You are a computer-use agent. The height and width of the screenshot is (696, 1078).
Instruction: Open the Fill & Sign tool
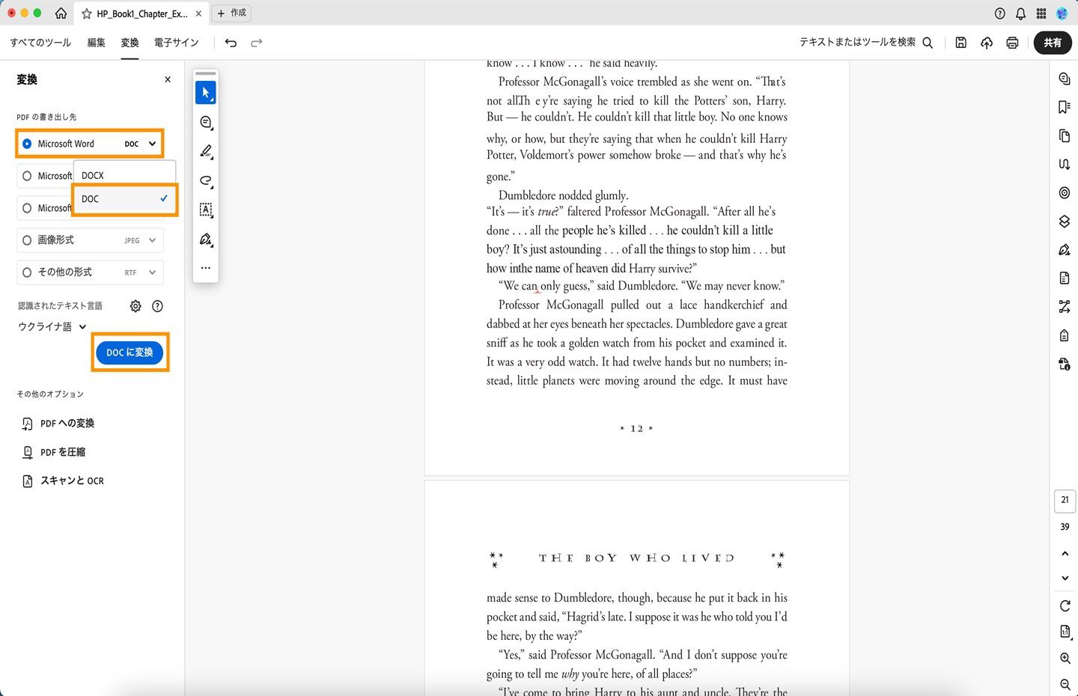coord(1064,249)
